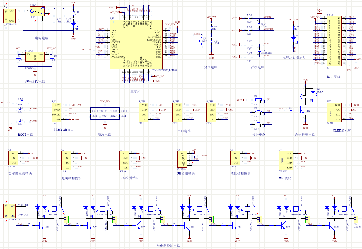Click the 电源电路 section title

(42, 38)
